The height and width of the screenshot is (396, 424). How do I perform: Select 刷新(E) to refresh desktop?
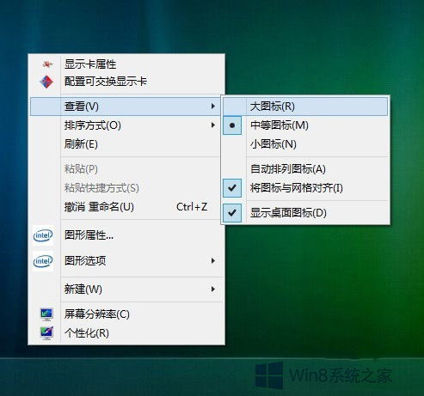[x=126, y=144]
